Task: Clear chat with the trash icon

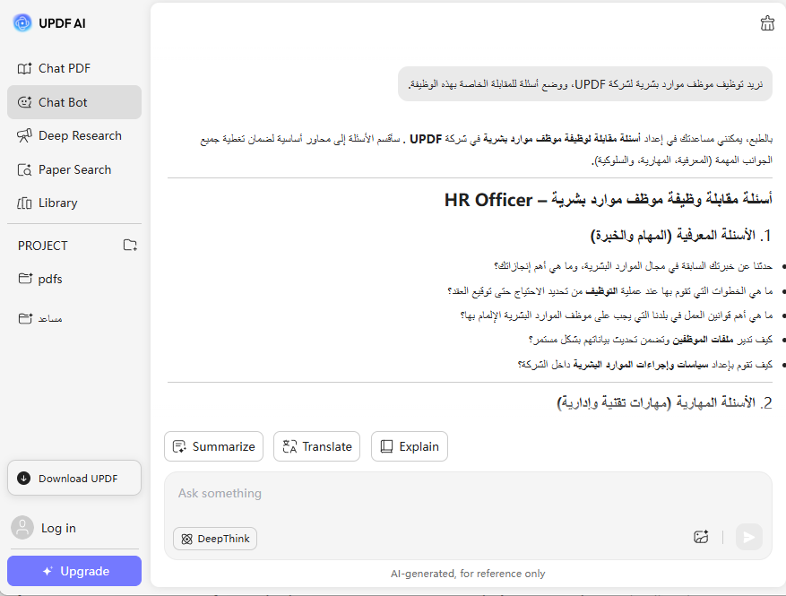Action: click(x=767, y=23)
